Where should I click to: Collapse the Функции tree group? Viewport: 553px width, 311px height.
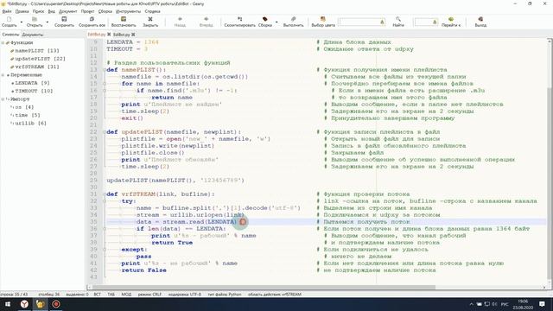point(3,42)
